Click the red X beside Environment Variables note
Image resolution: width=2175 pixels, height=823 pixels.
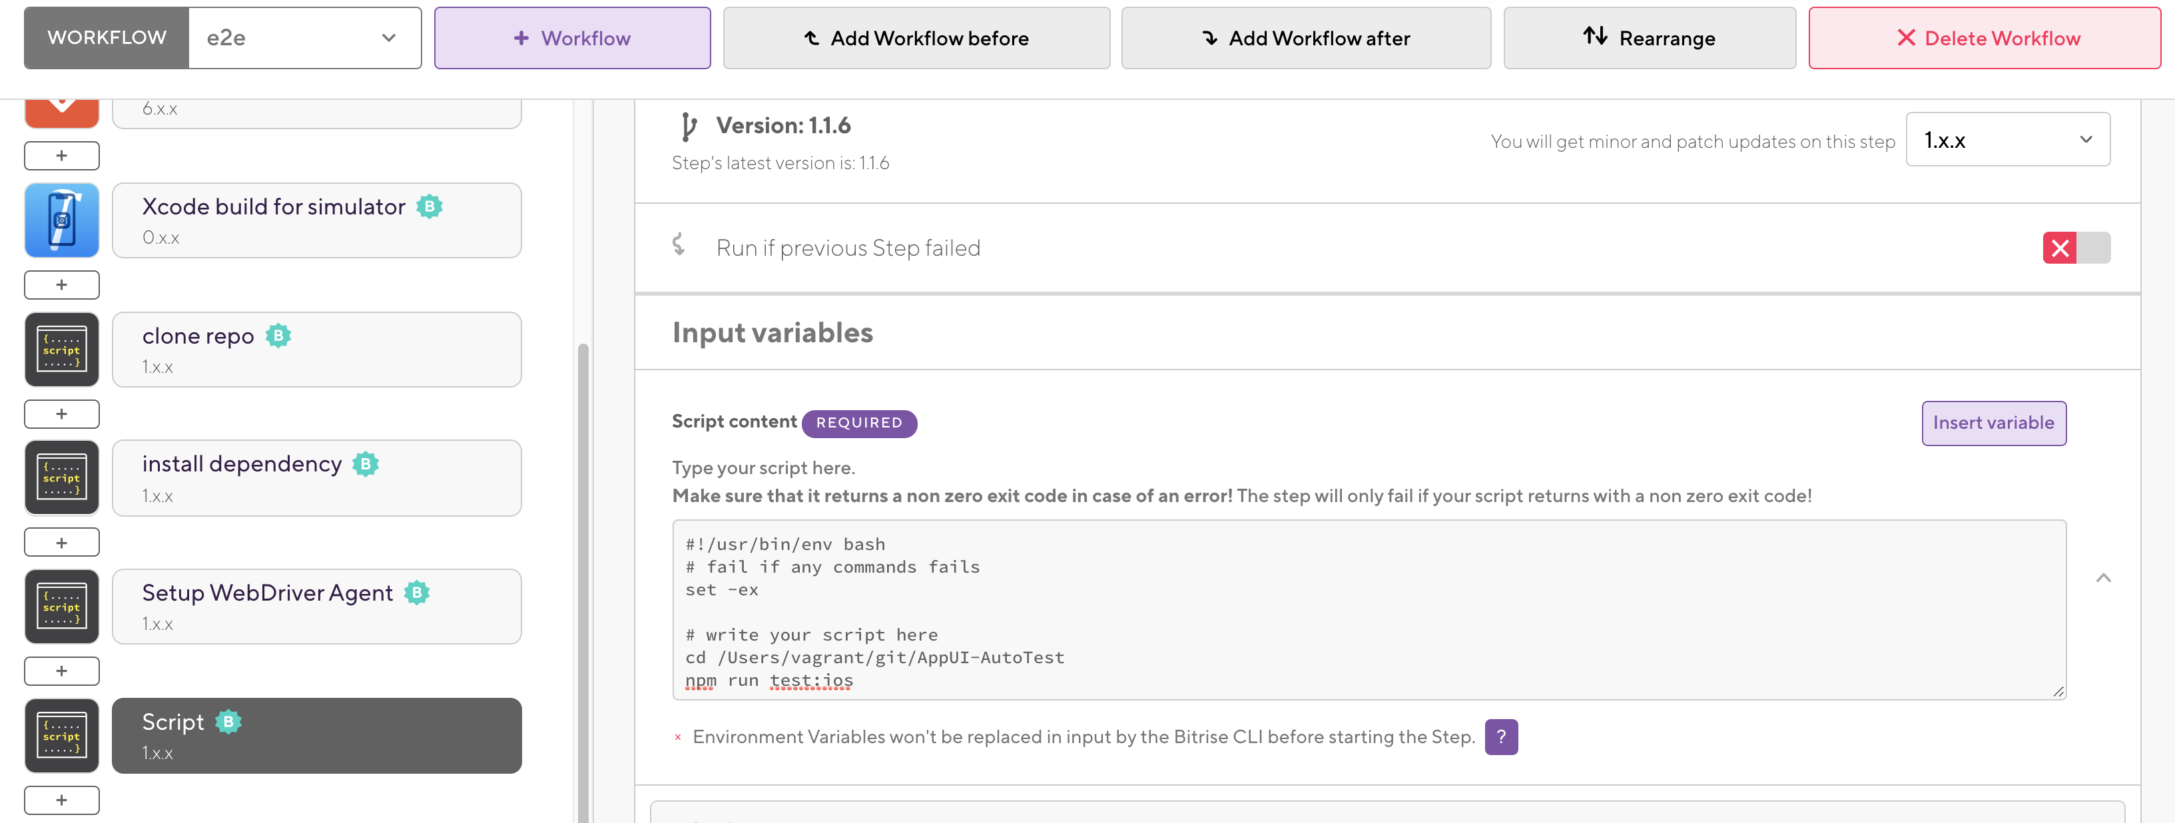coord(677,738)
